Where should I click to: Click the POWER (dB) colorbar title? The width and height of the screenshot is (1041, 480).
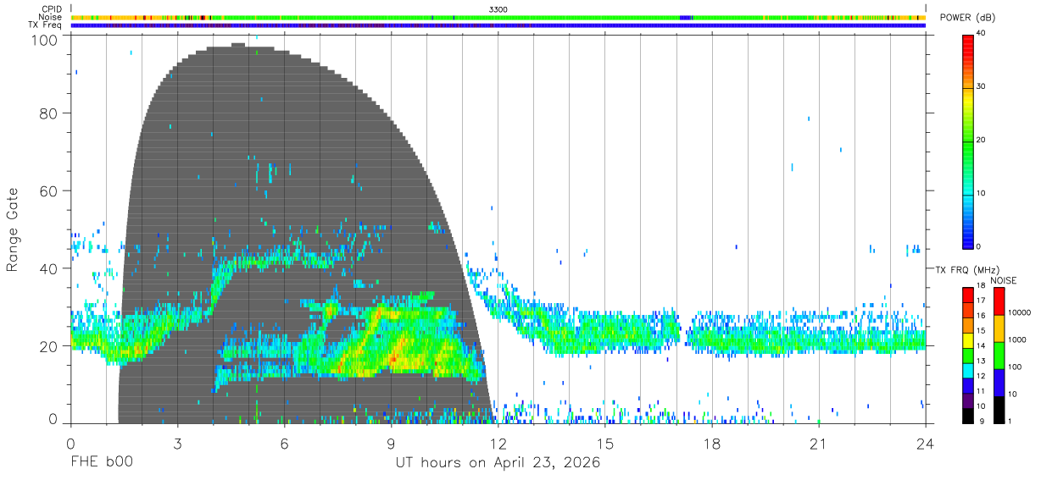click(967, 18)
